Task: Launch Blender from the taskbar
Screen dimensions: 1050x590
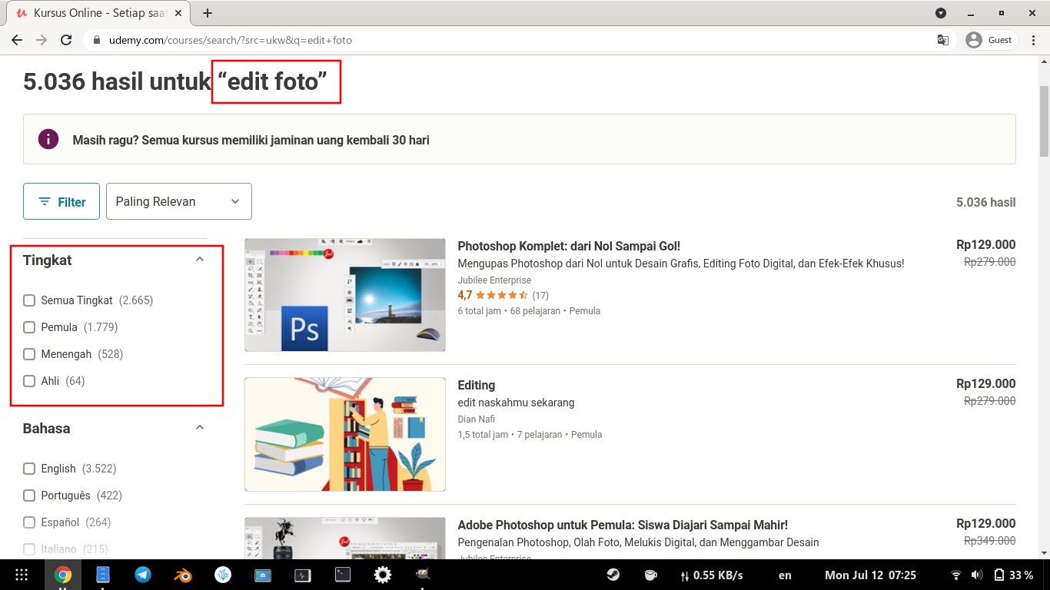Action: 183,575
